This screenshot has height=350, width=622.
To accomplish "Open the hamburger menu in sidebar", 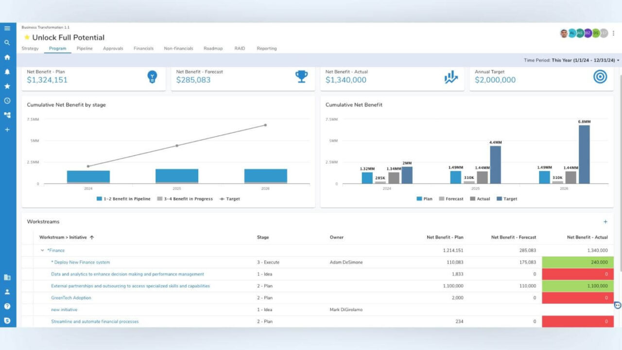I will [7, 28].
